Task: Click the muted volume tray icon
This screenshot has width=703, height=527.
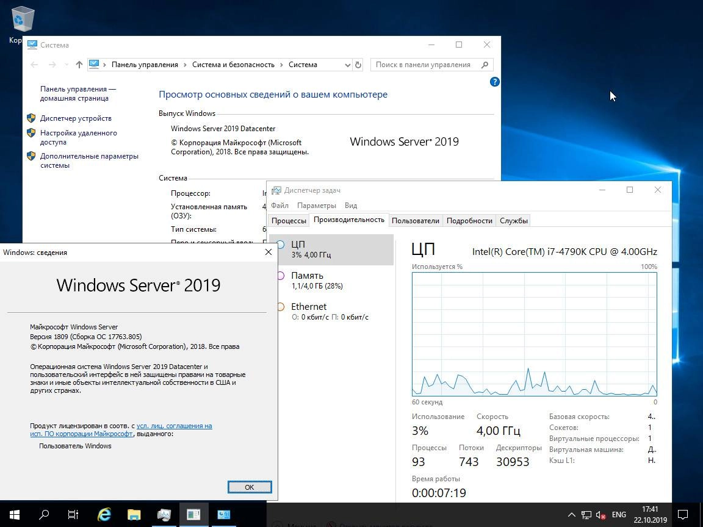Action: (600, 515)
